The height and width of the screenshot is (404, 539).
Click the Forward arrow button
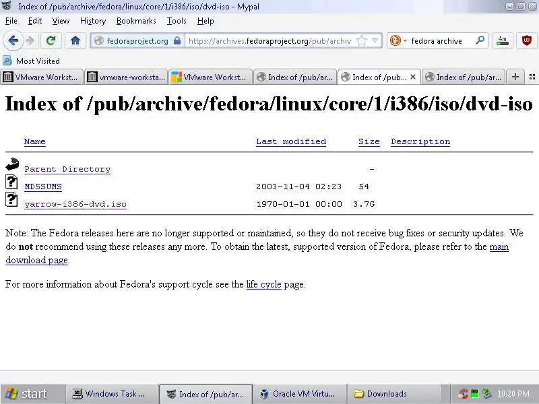(x=30, y=41)
